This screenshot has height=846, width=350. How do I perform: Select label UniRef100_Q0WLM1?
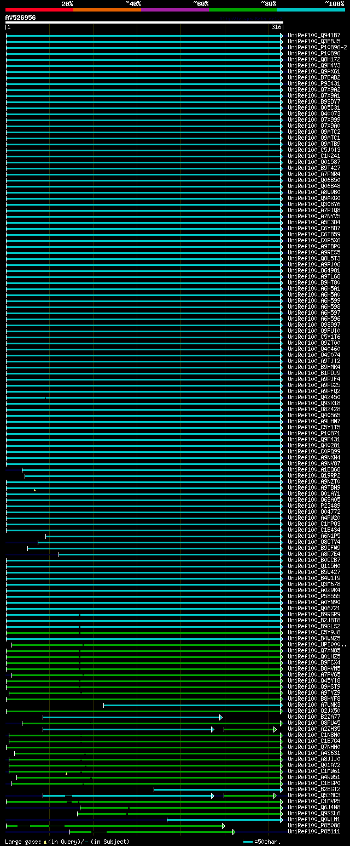pyautogui.click(x=314, y=819)
